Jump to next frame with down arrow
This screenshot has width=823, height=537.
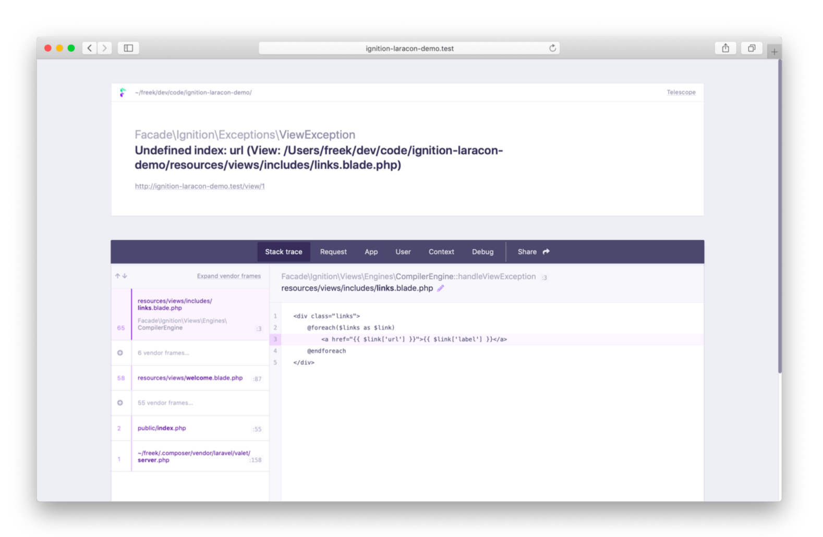point(125,276)
